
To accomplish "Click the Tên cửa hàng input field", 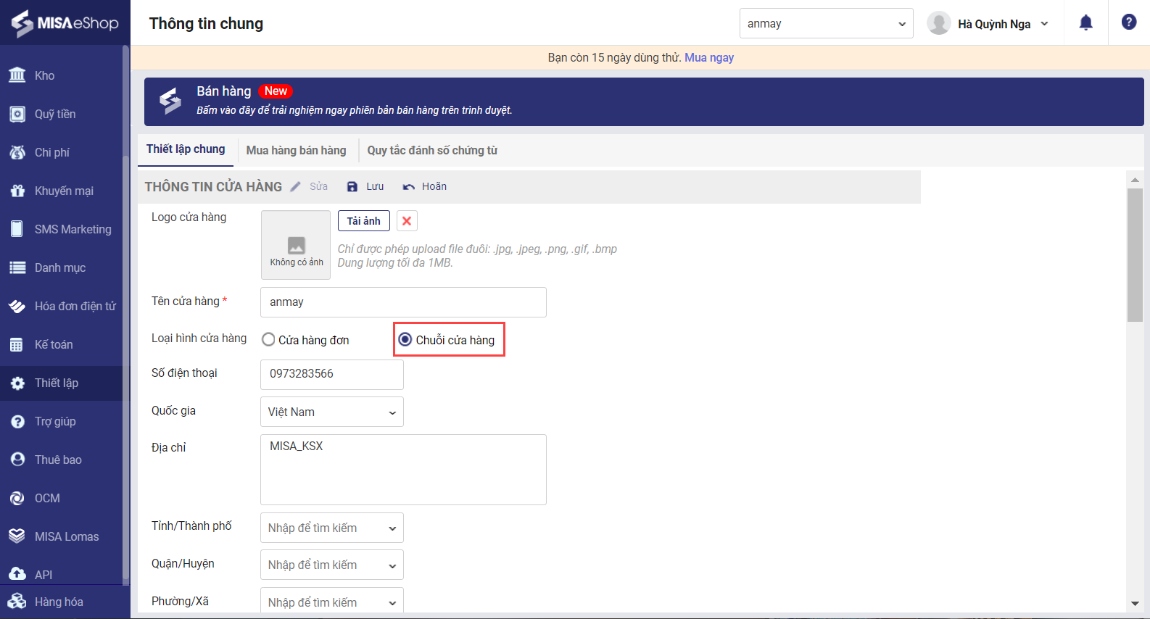I will (403, 302).
